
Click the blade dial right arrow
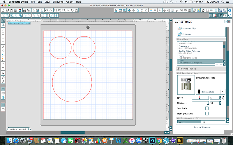[192, 80]
